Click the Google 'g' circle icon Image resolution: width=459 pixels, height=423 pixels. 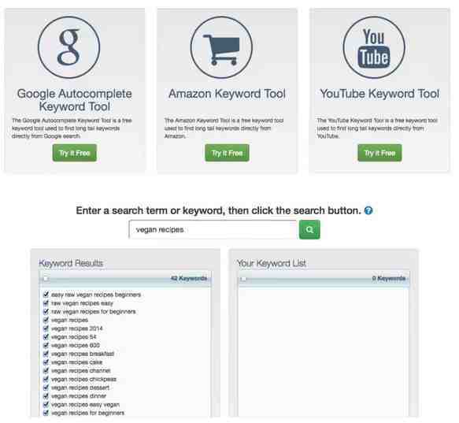tap(68, 47)
